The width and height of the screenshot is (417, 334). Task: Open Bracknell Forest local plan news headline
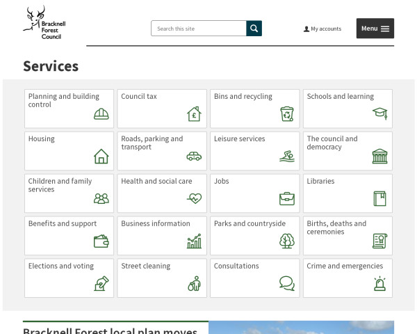click(x=110, y=330)
